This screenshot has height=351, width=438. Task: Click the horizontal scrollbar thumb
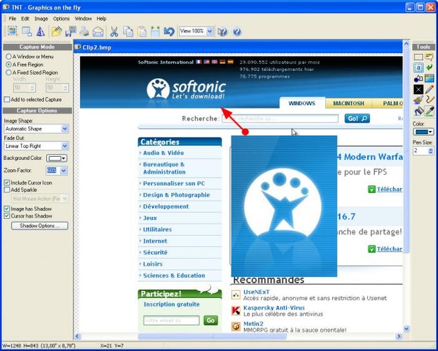[212, 336]
